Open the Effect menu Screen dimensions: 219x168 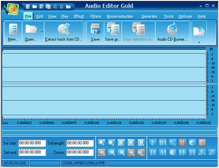click(79, 16)
